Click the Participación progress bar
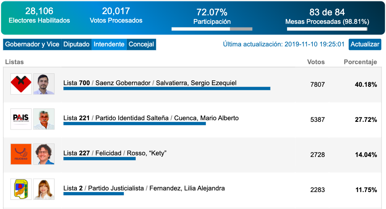 (212, 29)
